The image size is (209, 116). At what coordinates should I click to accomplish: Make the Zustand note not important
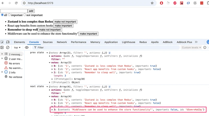(65, 22)
